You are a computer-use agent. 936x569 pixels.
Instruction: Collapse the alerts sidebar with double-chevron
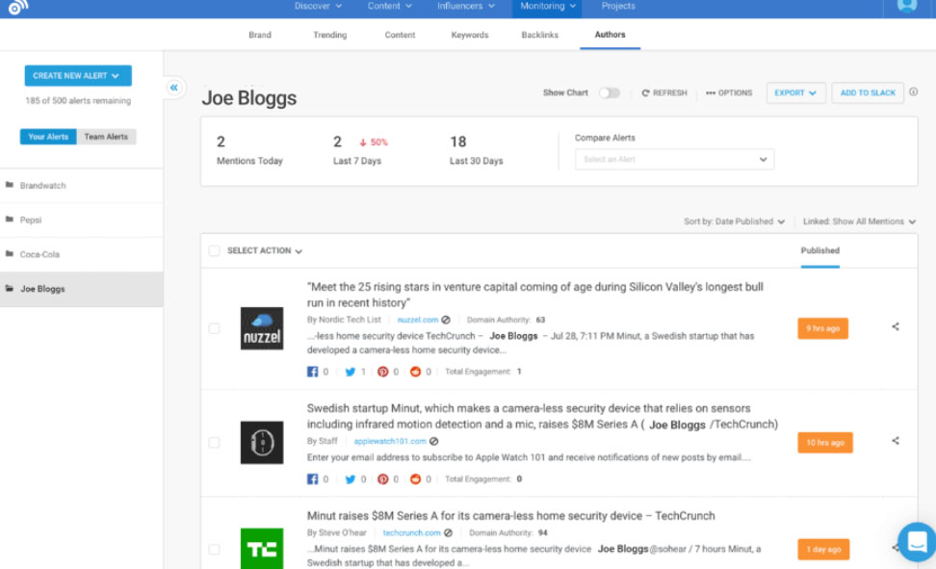(173, 88)
